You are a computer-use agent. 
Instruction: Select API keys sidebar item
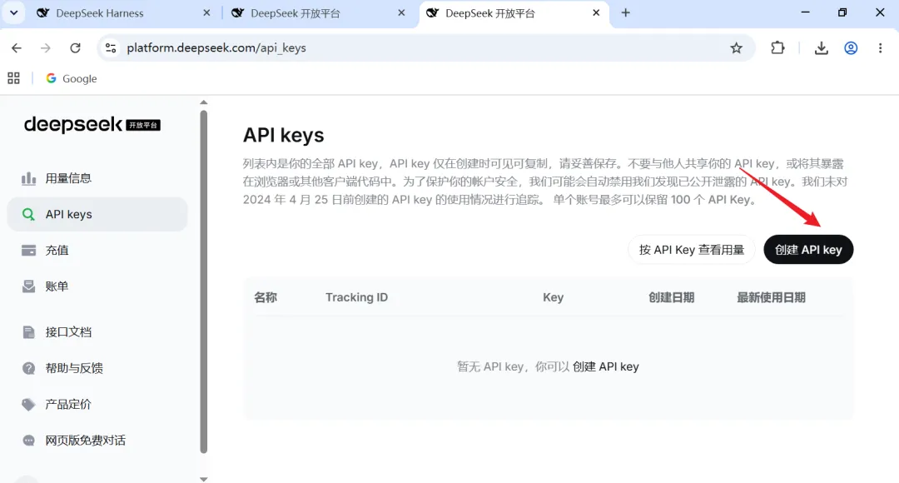point(97,215)
